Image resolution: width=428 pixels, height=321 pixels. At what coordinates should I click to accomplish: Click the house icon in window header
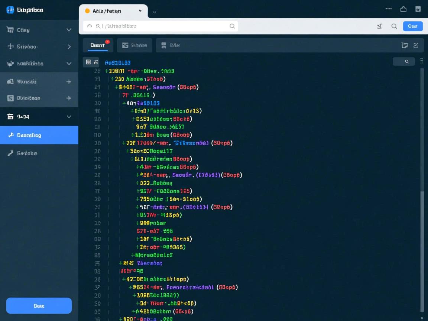point(403,9)
